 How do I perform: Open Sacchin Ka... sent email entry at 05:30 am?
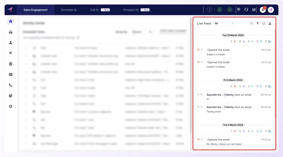[x=234, y=109]
